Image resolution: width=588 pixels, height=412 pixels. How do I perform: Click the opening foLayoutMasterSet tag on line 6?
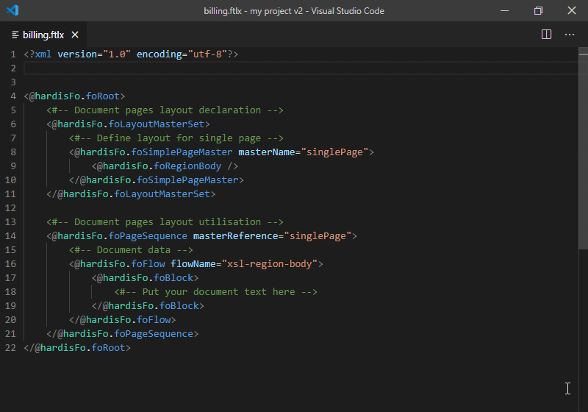(128, 124)
